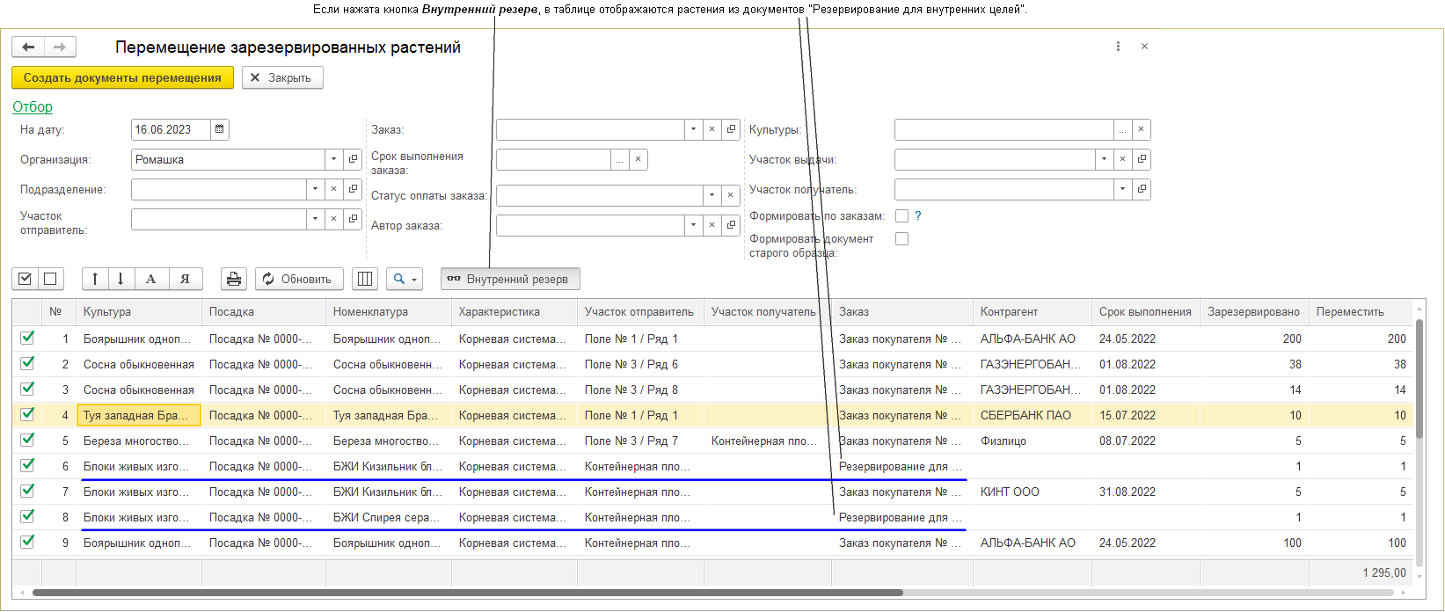The image size is (1445, 612).
Task: Uncheck row 2 Сосна обыкновенная checkbox
Action: click(x=27, y=363)
